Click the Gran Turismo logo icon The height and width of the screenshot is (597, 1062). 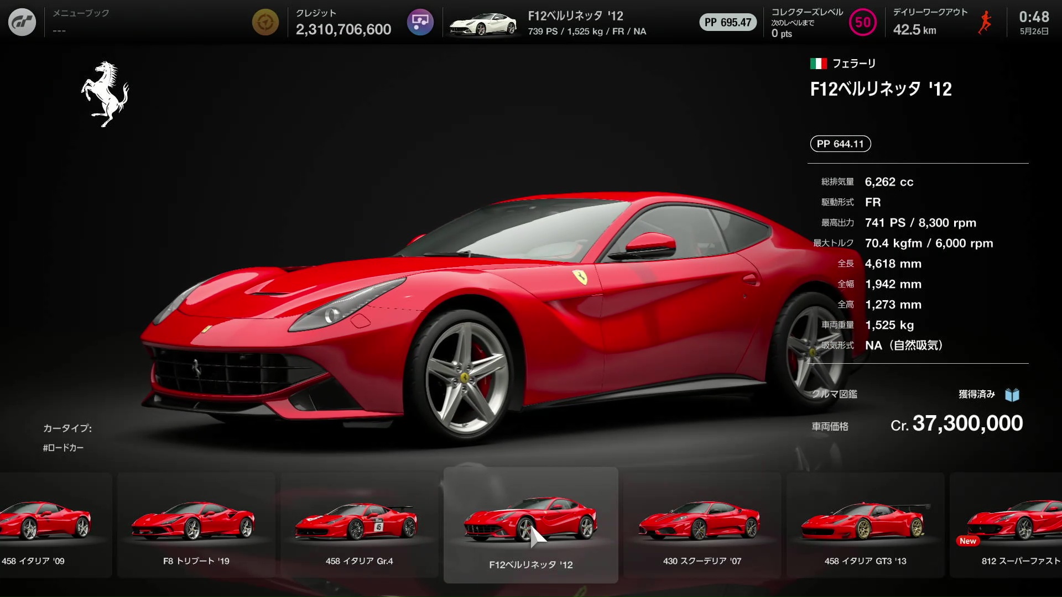tap(22, 22)
